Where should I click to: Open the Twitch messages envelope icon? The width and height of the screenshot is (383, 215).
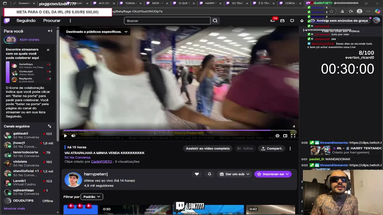coord(282,21)
